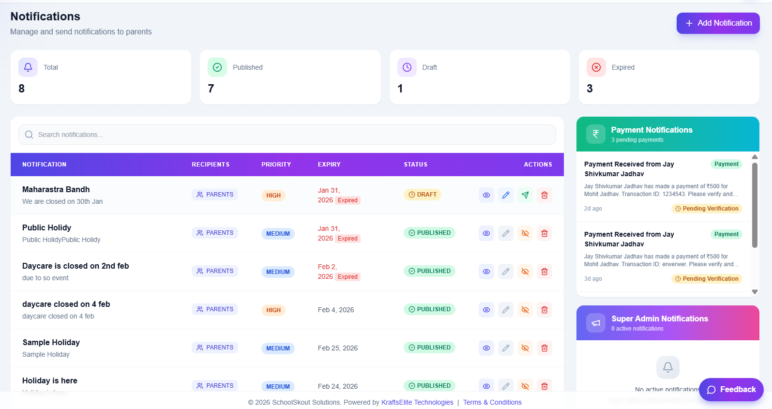Delete the Holiday is here notification
Image resolution: width=772 pixels, height=409 pixels.
pos(545,386)
